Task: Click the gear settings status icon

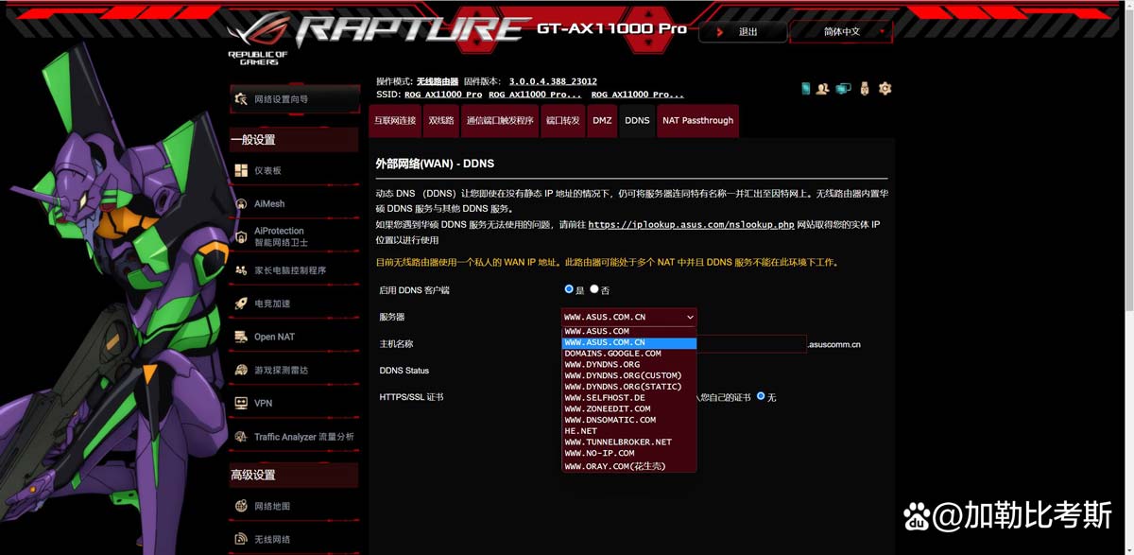Action: 885,89
